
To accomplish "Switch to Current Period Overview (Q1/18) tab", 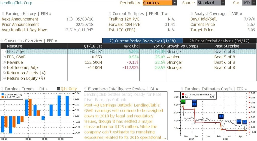I will [x=143, y=41].
